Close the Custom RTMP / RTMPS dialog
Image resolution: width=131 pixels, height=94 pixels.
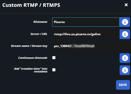coord(126,5)
